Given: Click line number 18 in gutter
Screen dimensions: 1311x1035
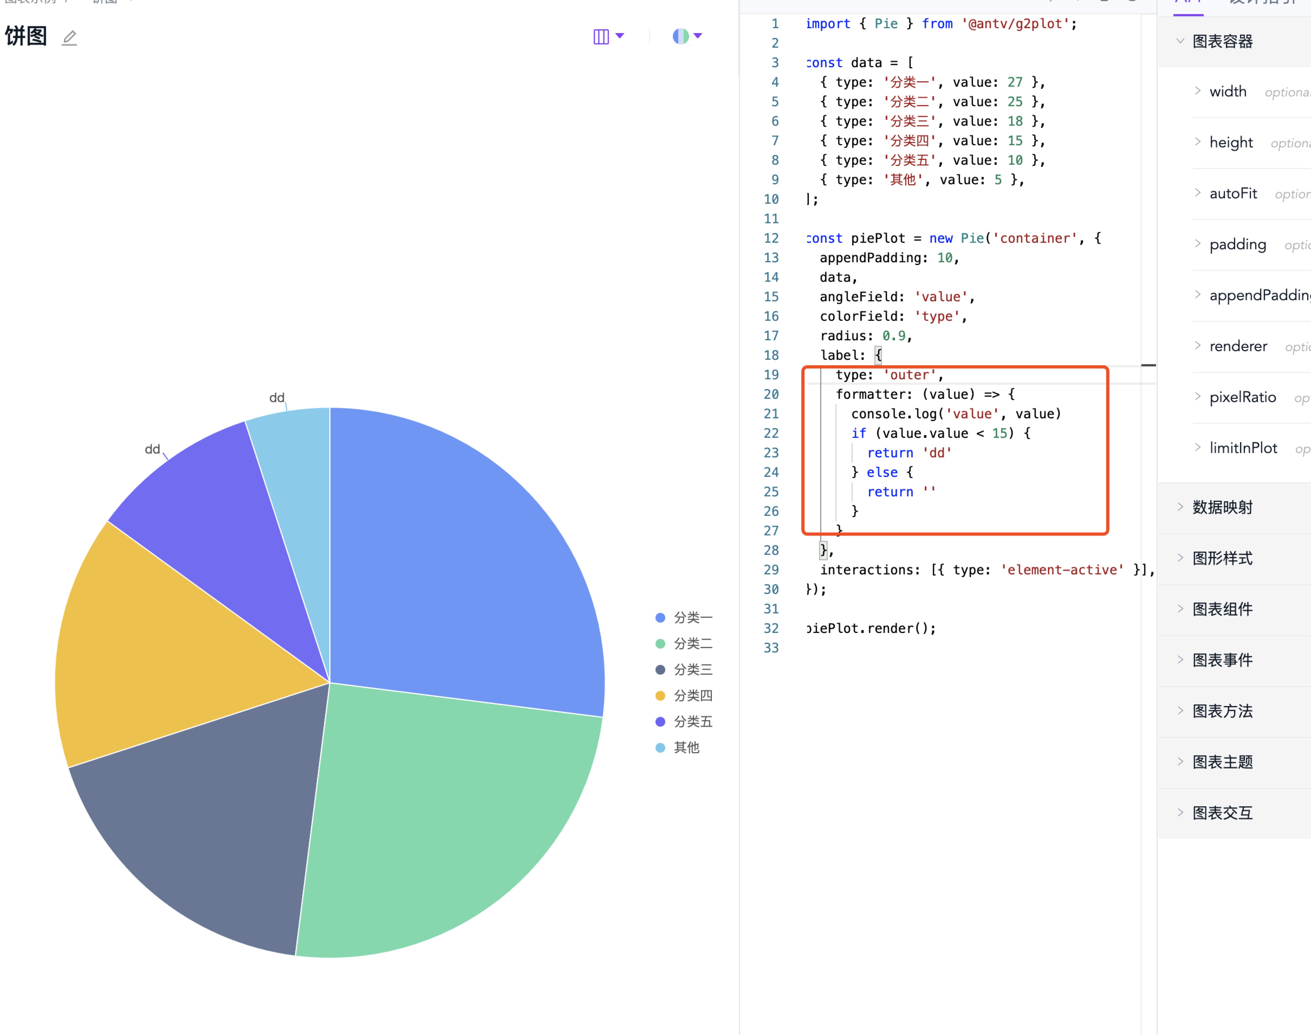Looking at the screenshot, I should [x=771, y=355].
